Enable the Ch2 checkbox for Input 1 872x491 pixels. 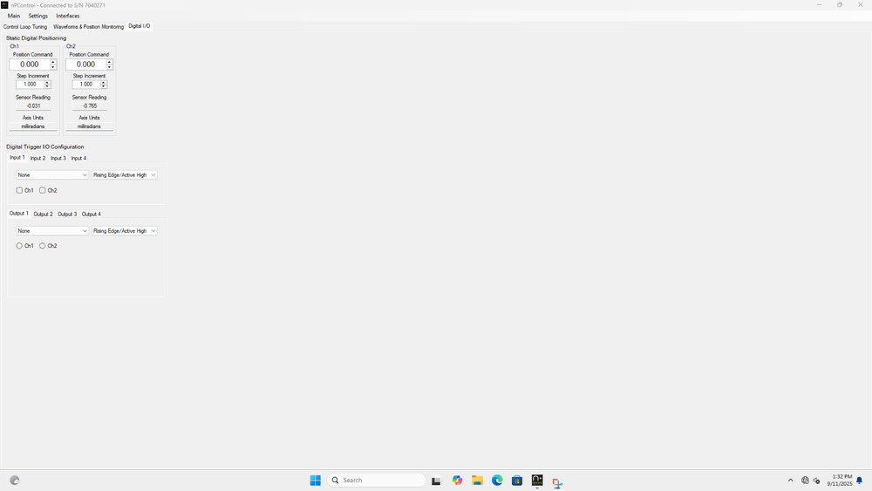point(43,190)
